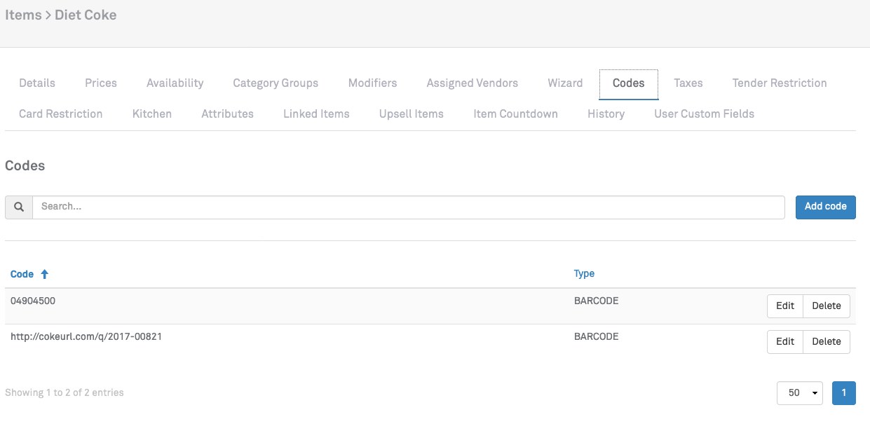
Task: Edit the cokeurl.com barcode entry
Action: (x=784, y=341)
